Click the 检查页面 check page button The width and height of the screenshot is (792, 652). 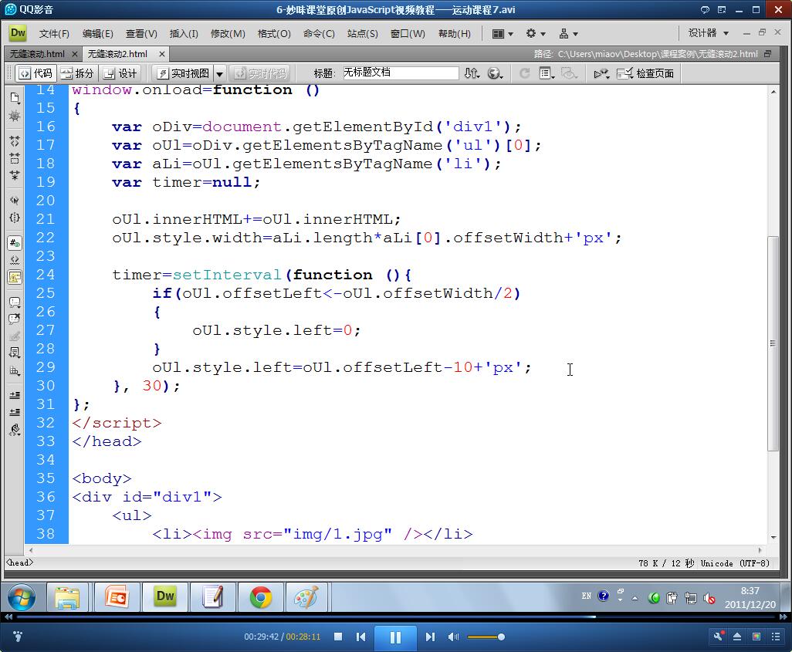pyautogui.click(x=645, y=74)
